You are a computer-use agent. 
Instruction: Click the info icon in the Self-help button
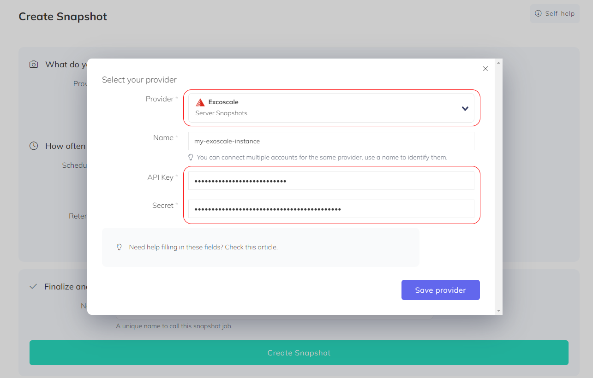539,13
